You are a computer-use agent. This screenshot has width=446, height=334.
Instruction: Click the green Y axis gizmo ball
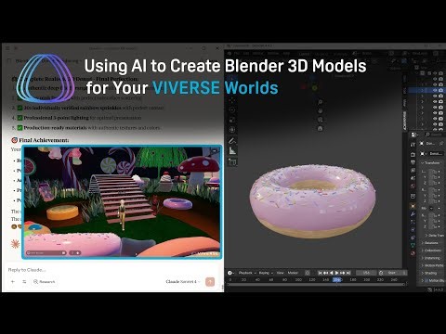[315, 88]
